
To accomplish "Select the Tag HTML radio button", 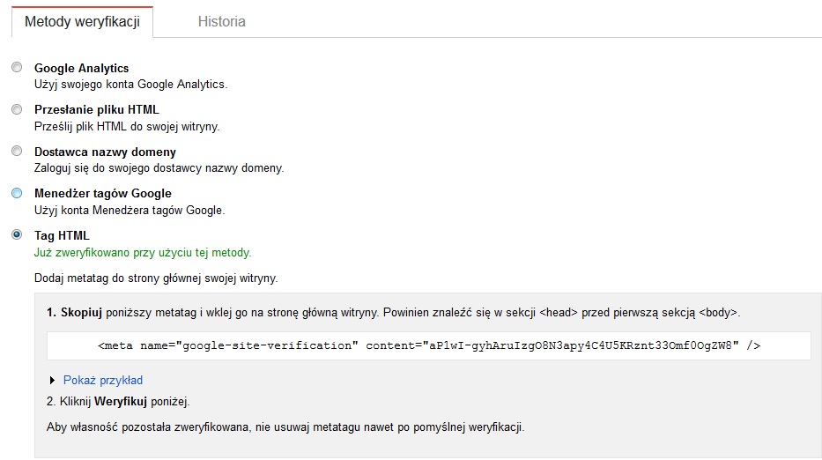I will 17,234.
